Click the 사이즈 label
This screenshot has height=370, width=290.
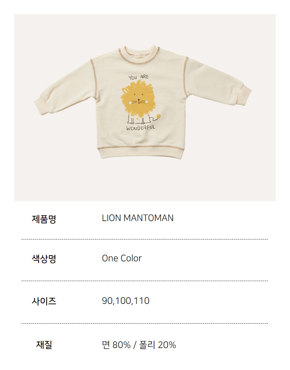click(44, 301)
